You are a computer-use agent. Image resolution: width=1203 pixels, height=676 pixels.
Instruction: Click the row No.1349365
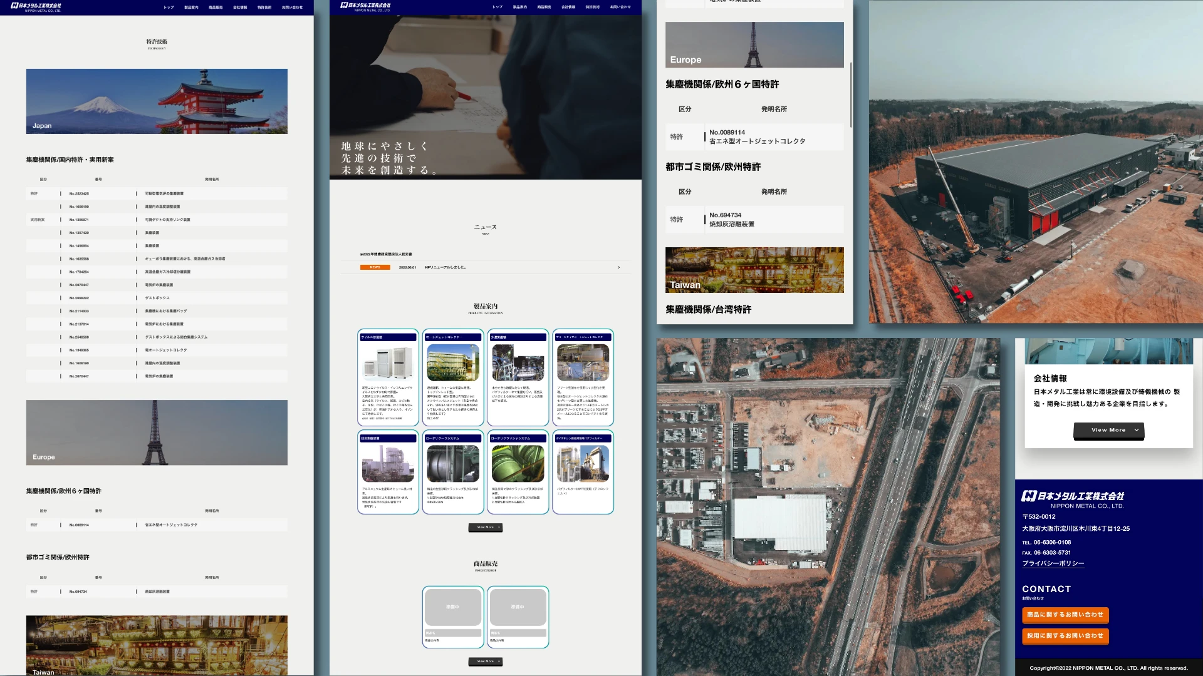[x=157, y=350]
